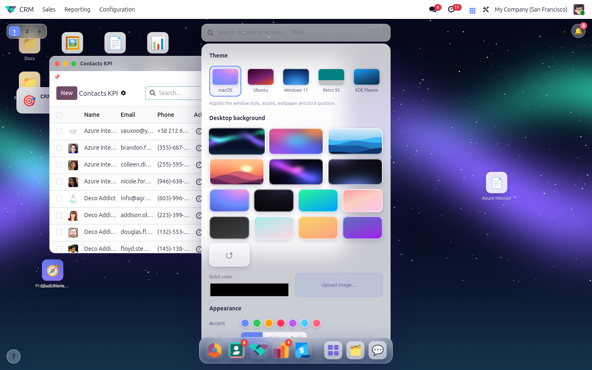
Task: Open the text document desktop icon
Action: tap(115, 43)
